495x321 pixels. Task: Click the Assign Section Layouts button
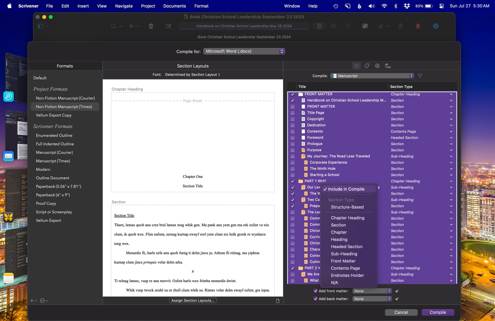point(193,300)
